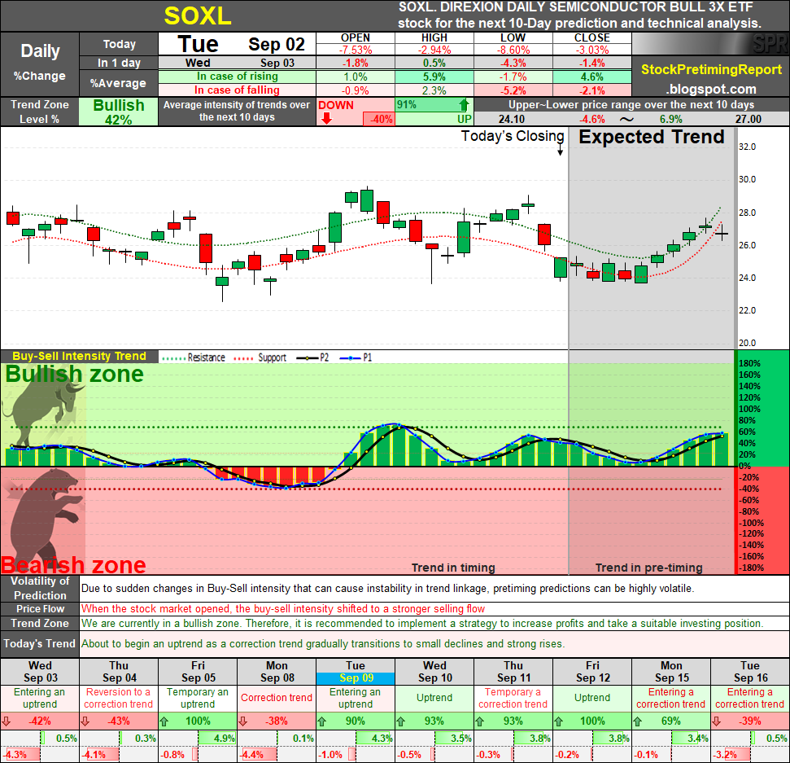Click green up arrow beside 69% on Sep 15

pos(637,721)
